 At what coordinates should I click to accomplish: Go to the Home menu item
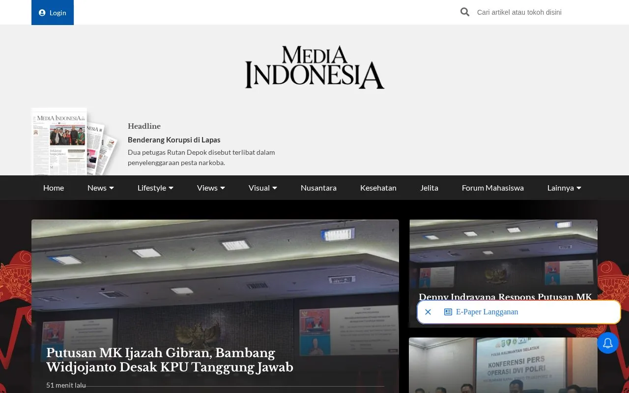[54, 188]
